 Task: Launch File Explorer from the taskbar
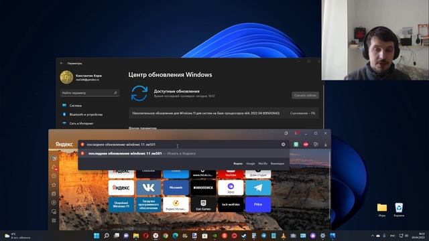click(x=136, y=236)
